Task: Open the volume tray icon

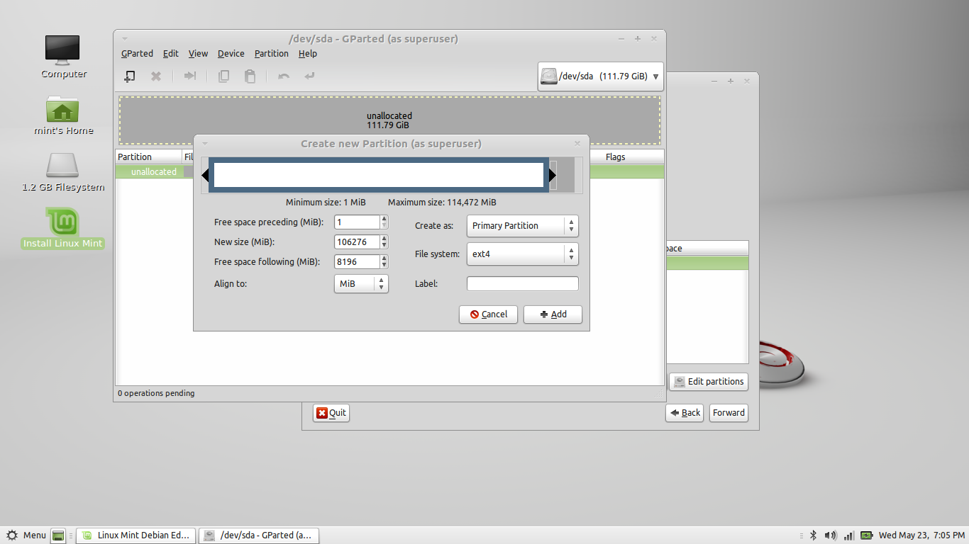Action: [x=831, y=535]
